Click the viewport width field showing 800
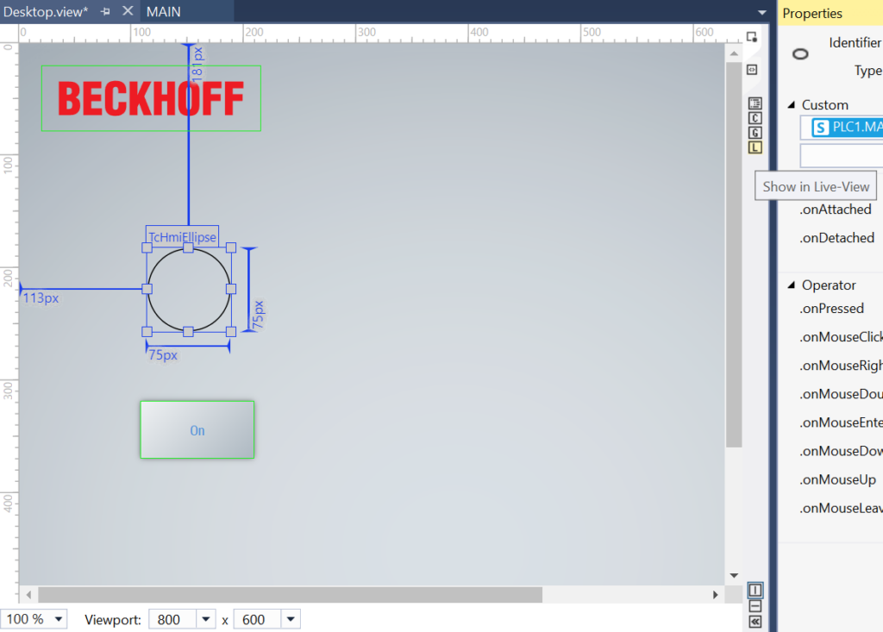The image size is (883, 632). click(172, 620)
